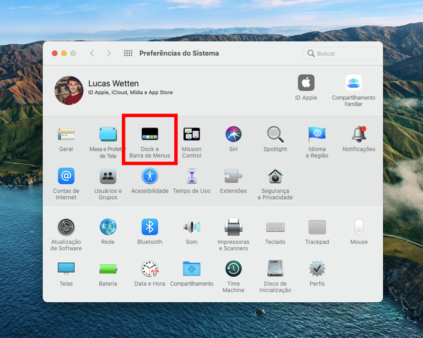
Task: Click the forward navigation arrow
Action: click(109, 53)
